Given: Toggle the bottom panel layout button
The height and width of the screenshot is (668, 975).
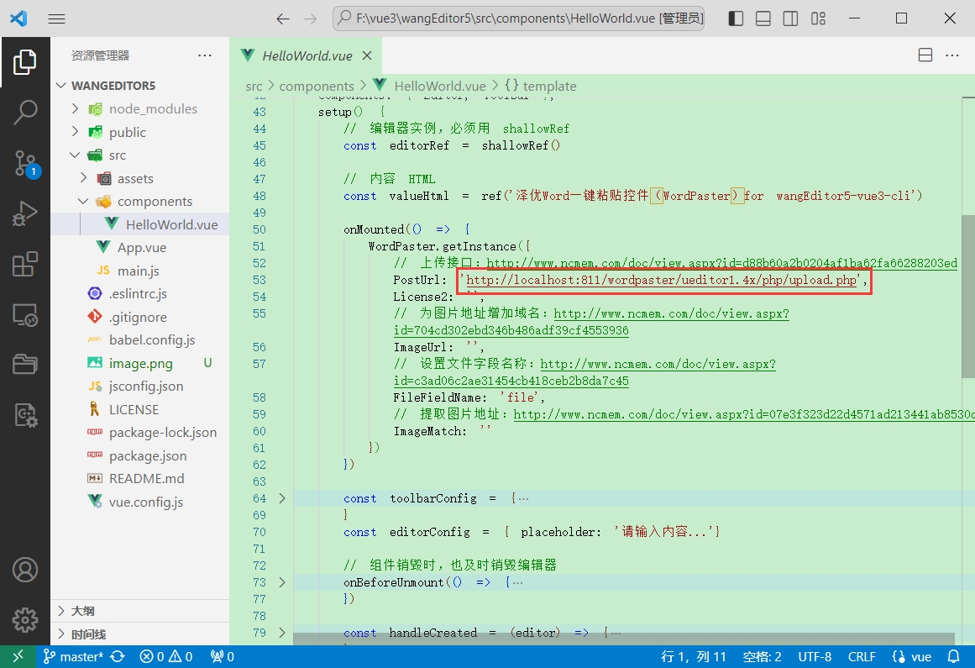Looking at the screenshot, I should tap(763, 18).
